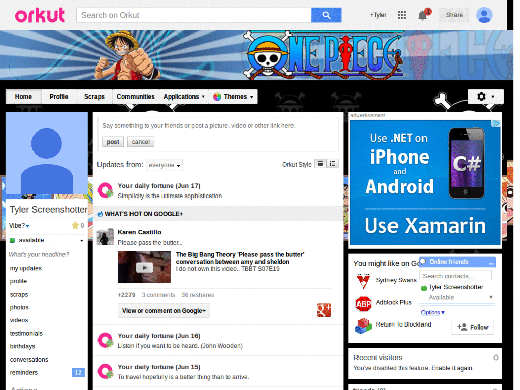Click Enable it again link
The image size is (520, 390).
tap(452, 368)
